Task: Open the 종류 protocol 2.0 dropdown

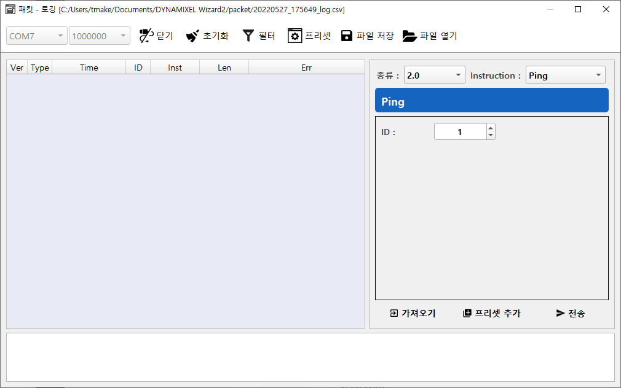Action: coord(434,76)
